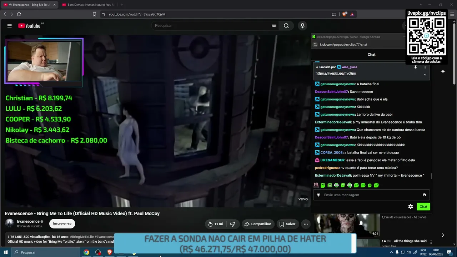457x257 pixels.
Task: Click the sparkle icon right of the chat
Action: click(x=443, y=71)
